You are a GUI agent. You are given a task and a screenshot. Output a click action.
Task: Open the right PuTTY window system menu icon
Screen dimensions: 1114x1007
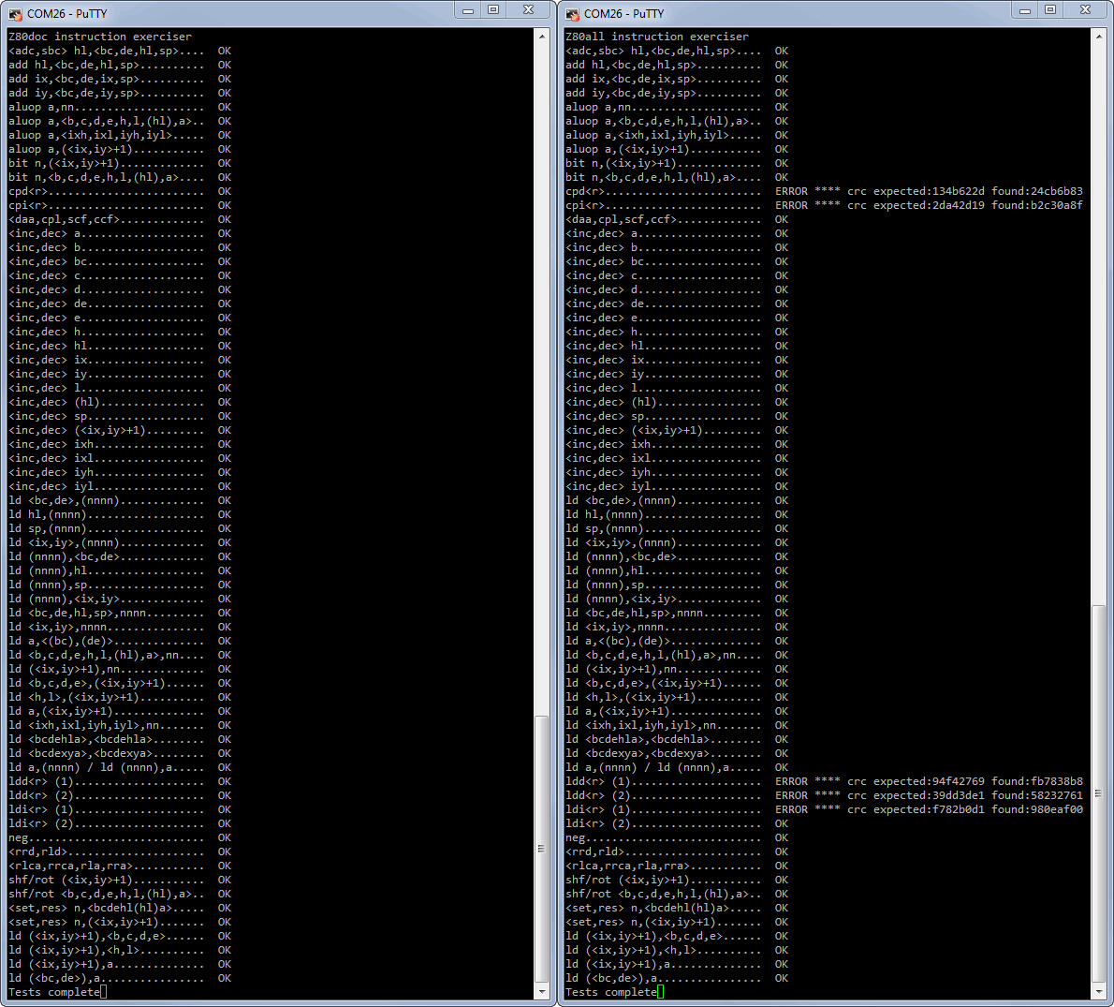point(572,14)
